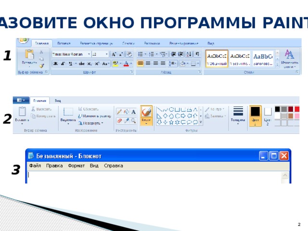This screenshot has height=231, width=308.
Task: Open the Разметка страницы tab
Action: click(x=96, y=43)
